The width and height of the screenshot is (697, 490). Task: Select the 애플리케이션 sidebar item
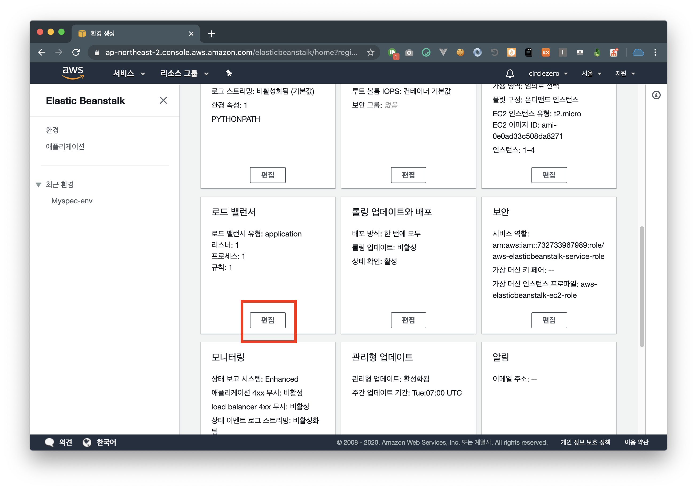(x=65, y=147)
